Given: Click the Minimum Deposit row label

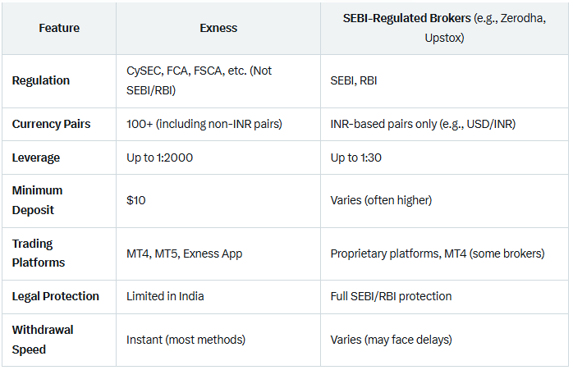Looking at the screenshot, I should tap(37, 200).
